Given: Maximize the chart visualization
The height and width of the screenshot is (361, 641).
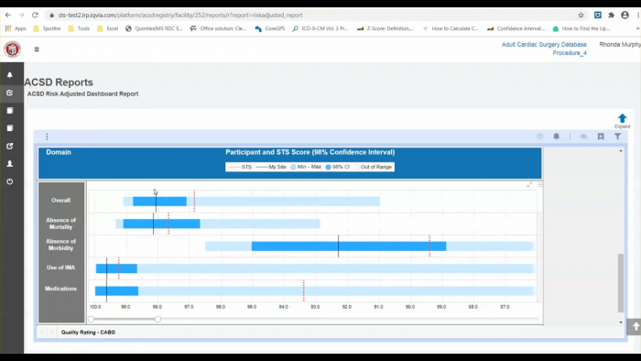Looking at the screenshot, I should 529,185.
